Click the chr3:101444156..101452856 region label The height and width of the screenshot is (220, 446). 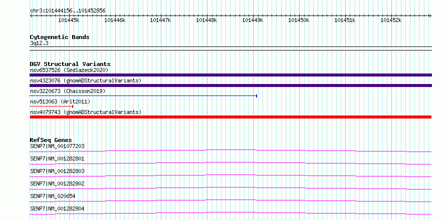tap(68, 11)
